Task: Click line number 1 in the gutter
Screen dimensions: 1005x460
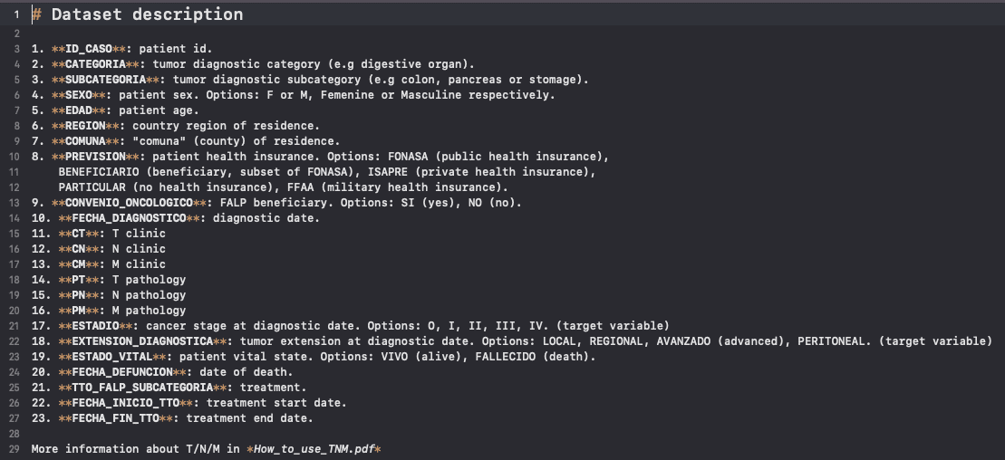Action: click(17, 14)
